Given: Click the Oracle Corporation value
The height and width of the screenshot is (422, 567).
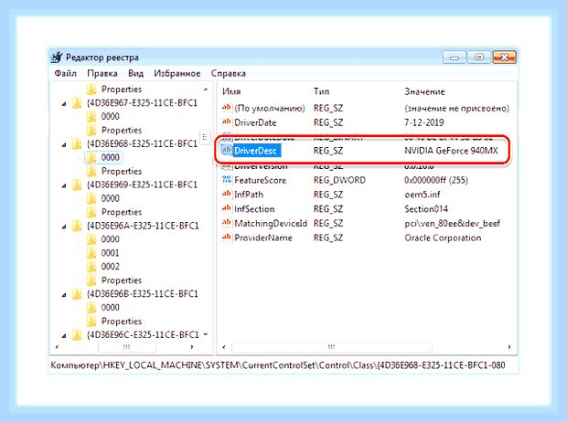Looking at the screenshot, I should [443, 237].
